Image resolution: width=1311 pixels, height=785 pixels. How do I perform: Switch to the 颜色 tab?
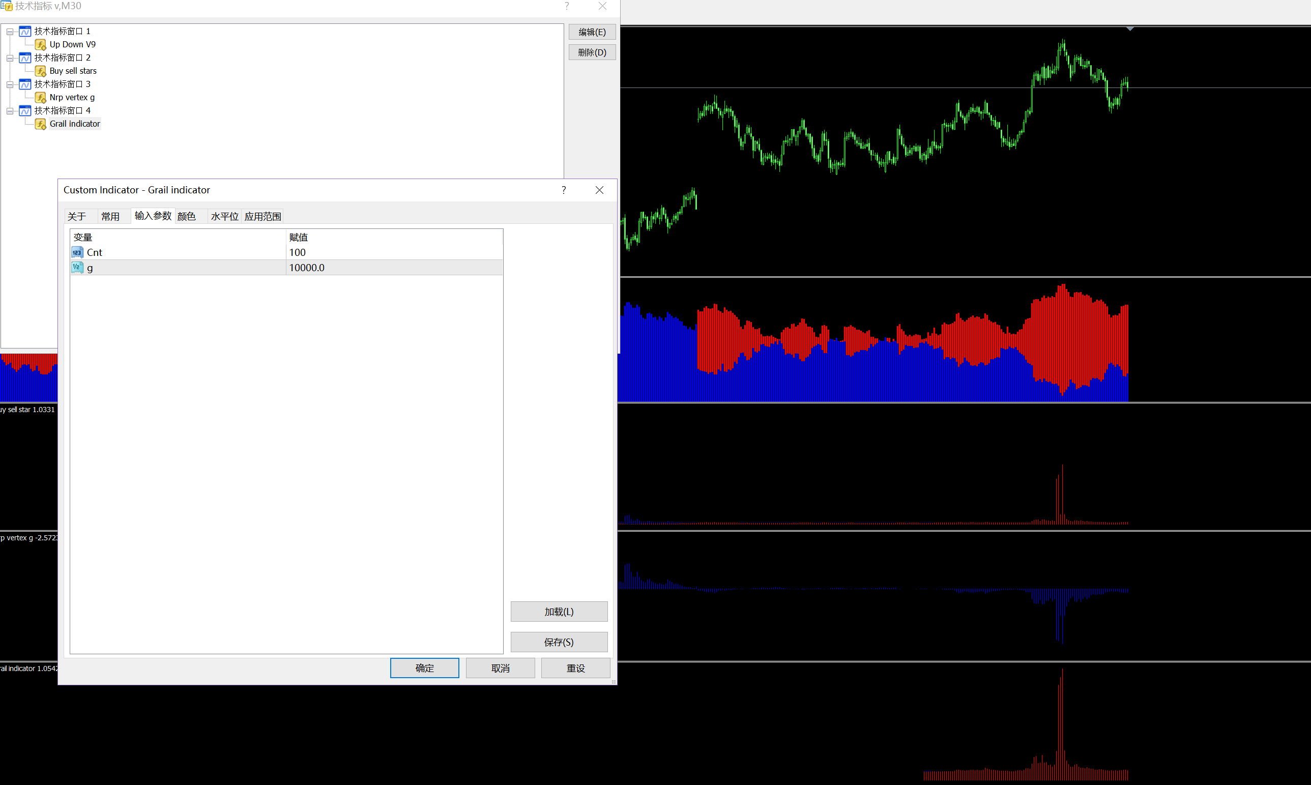point(187,216)
